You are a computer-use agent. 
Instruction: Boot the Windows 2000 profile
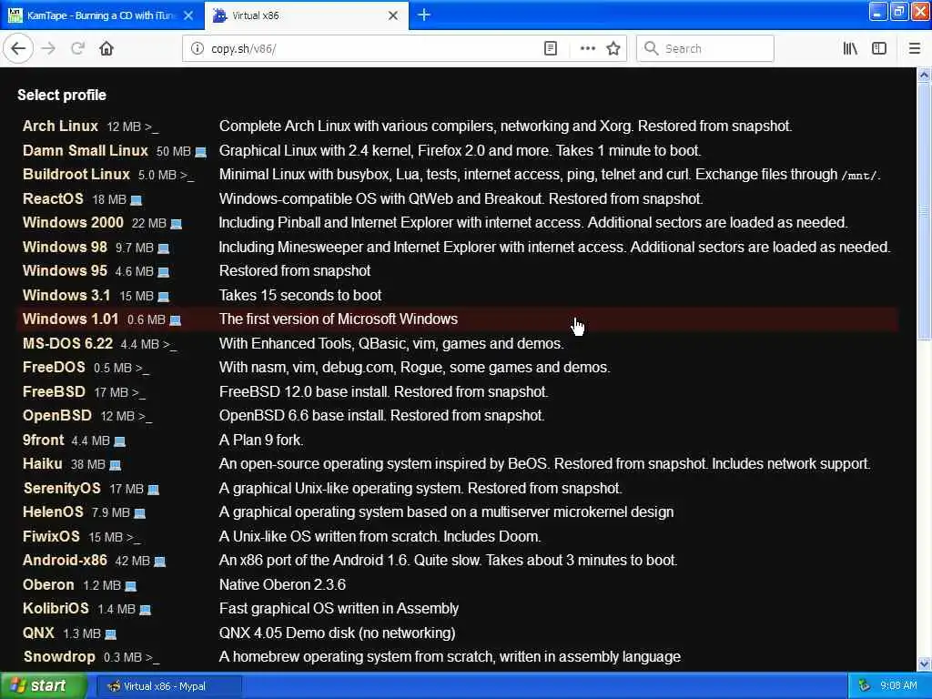click(x=73, y=222)
